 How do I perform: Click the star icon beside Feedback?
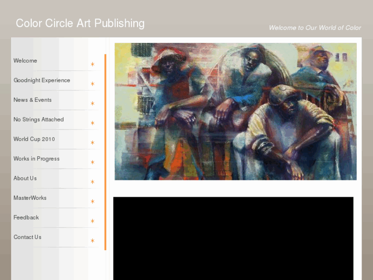(92, 221)
